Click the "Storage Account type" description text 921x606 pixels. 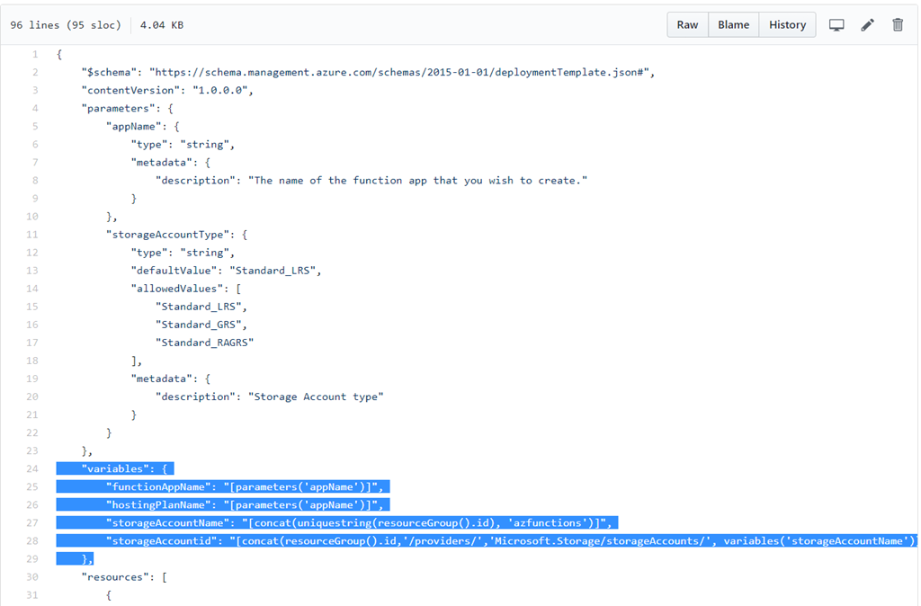point(315,397)
